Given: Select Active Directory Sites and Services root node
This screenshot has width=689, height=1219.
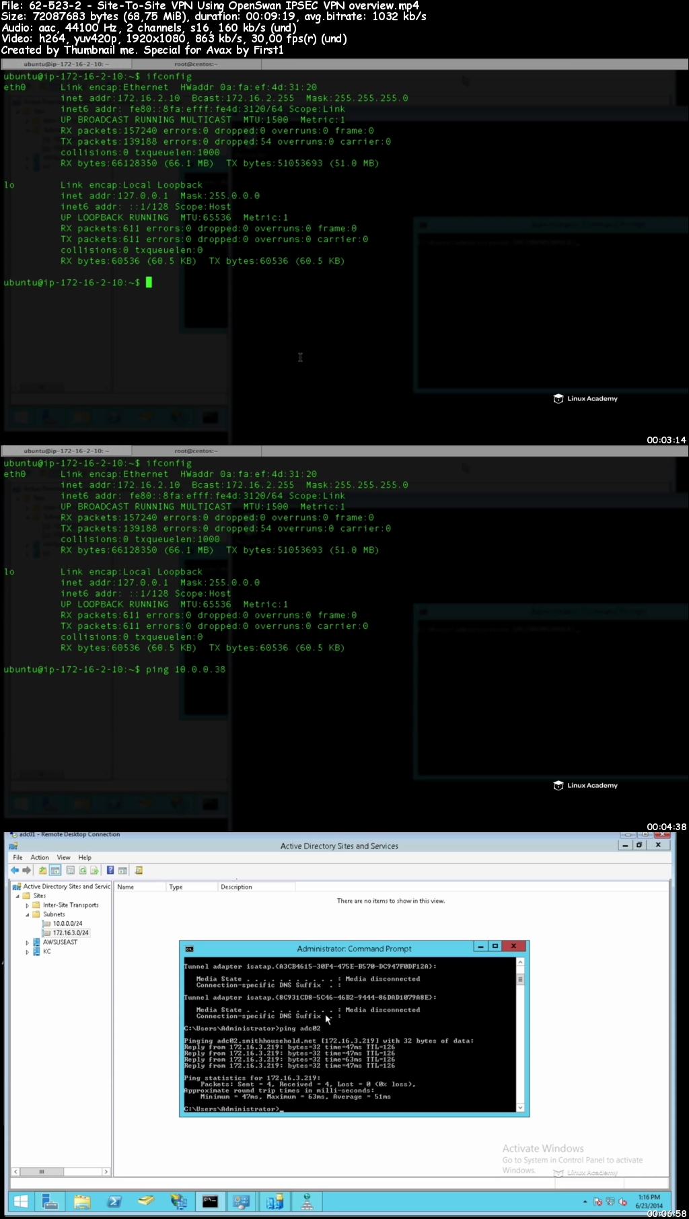Looking at the screenshot, I should 61,886.
